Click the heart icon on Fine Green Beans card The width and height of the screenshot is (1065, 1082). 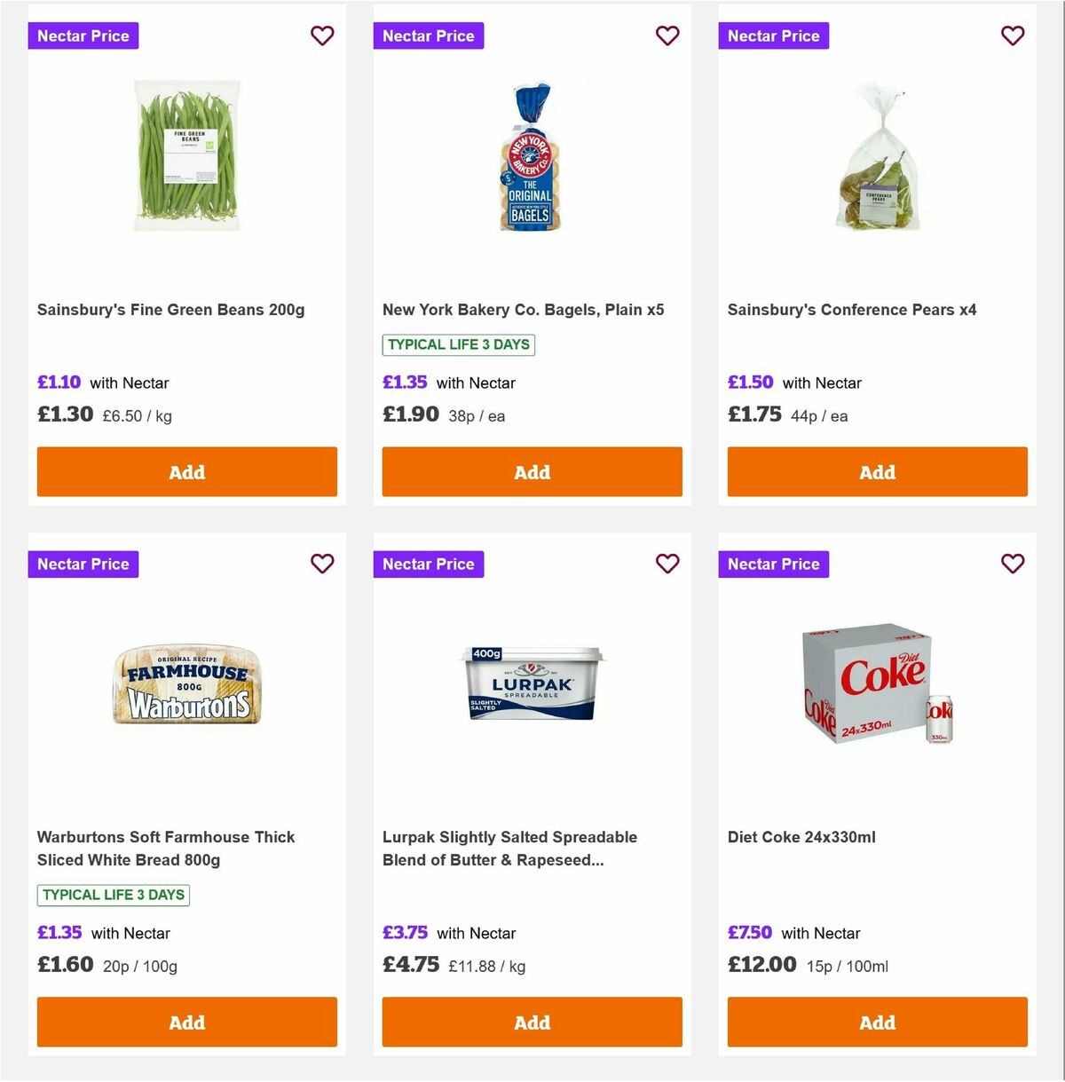pyautogui.click(x=322, y=36)
